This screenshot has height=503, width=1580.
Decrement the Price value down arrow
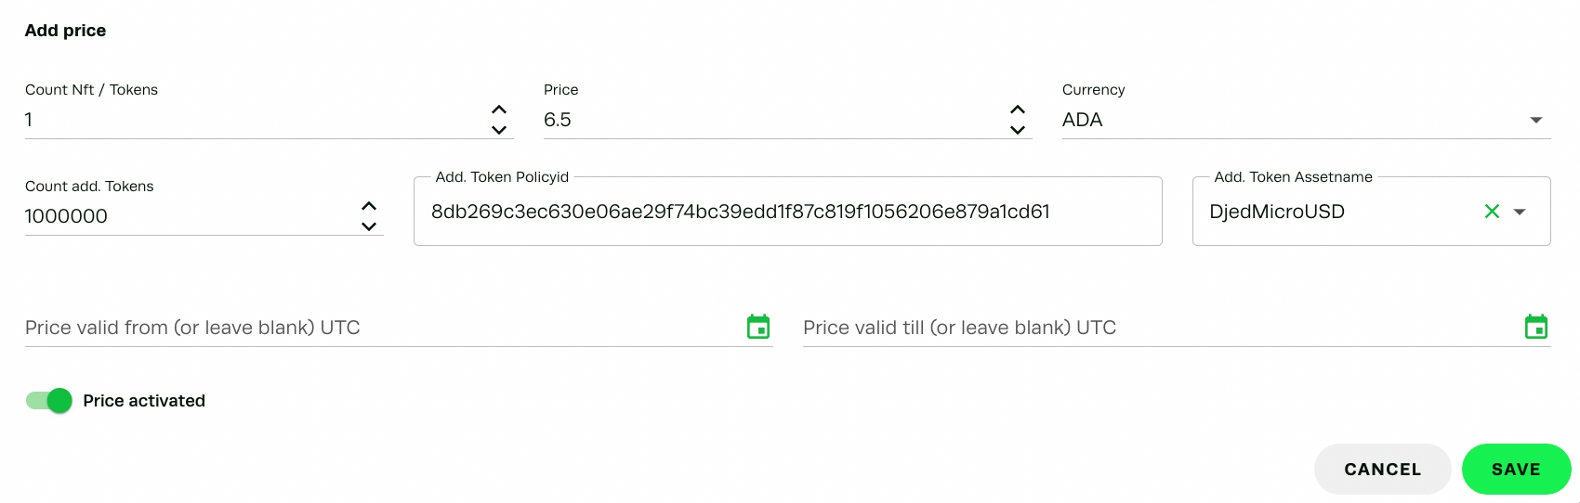[1018, 130]
